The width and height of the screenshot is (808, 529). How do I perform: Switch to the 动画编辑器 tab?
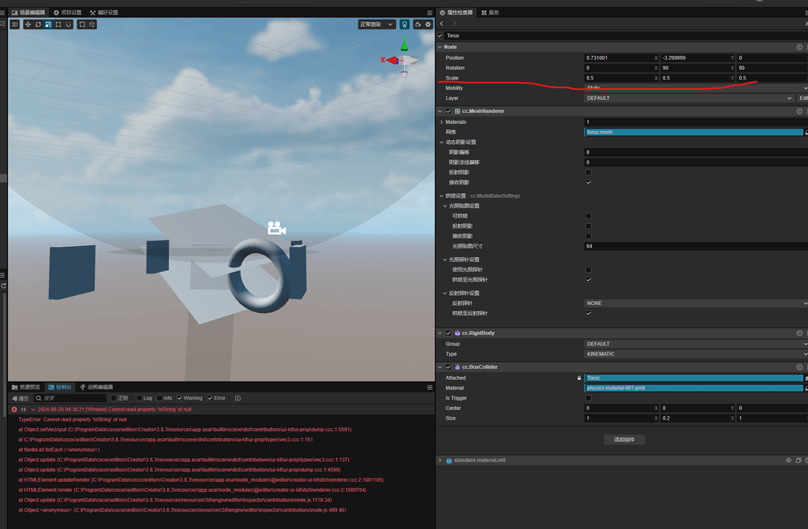click(x=99, y=386)
